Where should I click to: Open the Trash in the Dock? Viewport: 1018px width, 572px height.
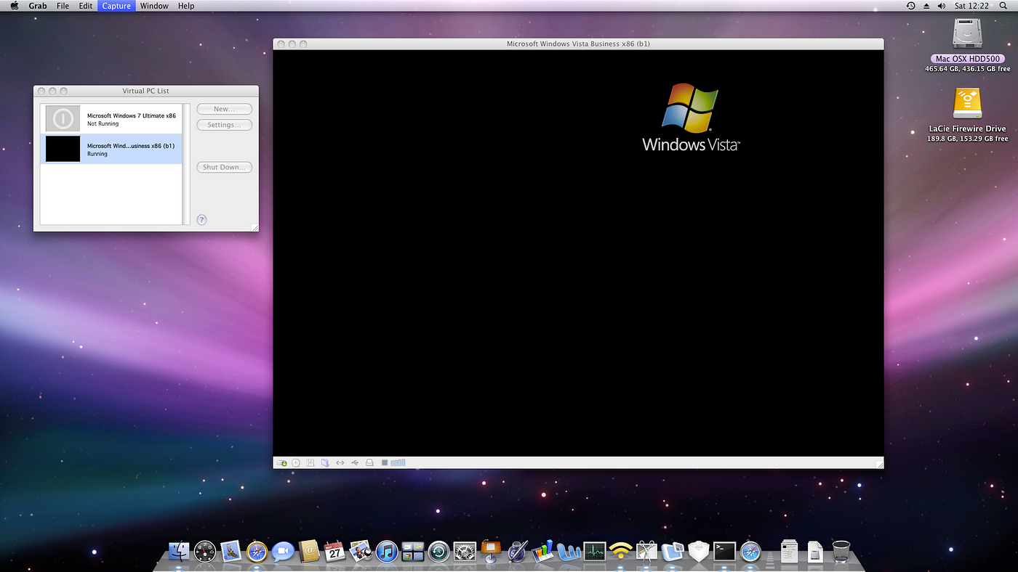click(841, 552)
